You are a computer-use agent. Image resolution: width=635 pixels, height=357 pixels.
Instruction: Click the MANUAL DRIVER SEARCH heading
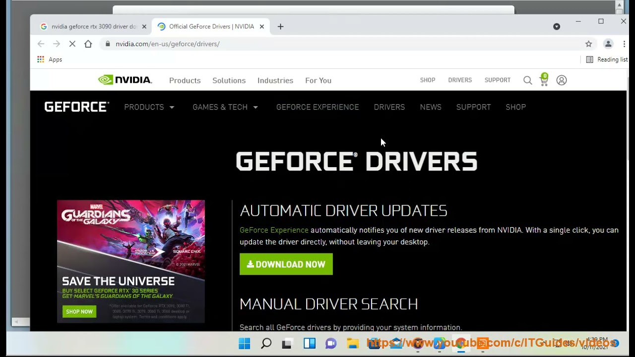click(x=329, y=304)
